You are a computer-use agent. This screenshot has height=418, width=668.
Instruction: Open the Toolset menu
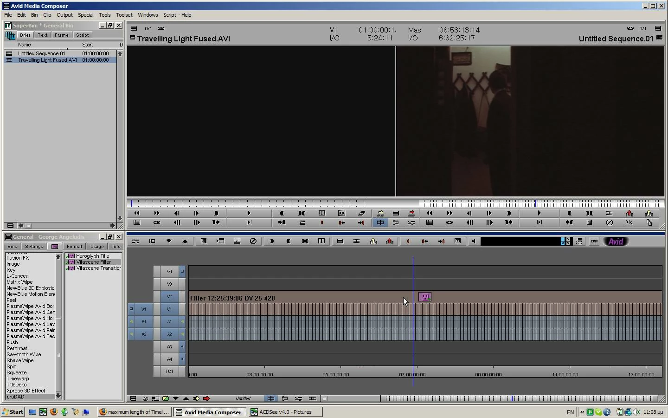(124, 15)
